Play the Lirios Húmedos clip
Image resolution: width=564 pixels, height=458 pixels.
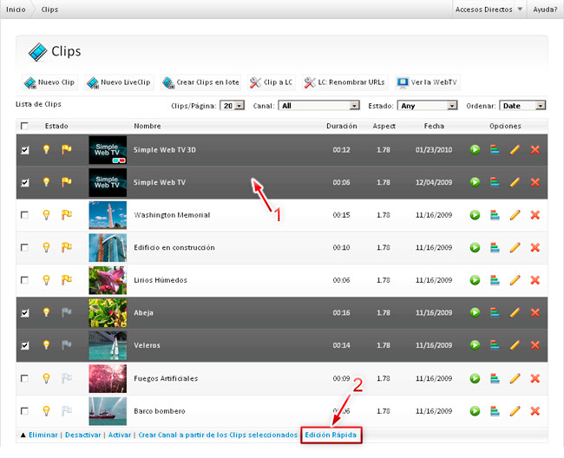tap(475, 280)
